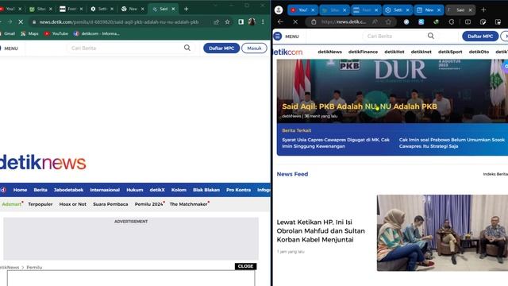Go back in the Edge window
Viewport: 508px width, 286px height.
[x=280, y=21]
